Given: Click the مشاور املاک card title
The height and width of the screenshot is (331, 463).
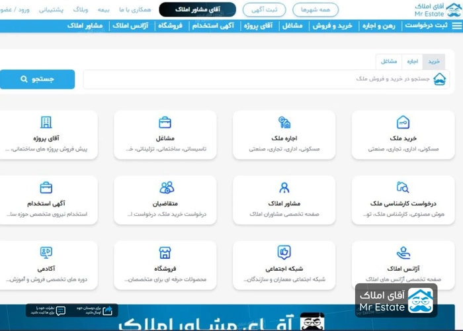Looking at the screenshot, I should click(284, 203).
